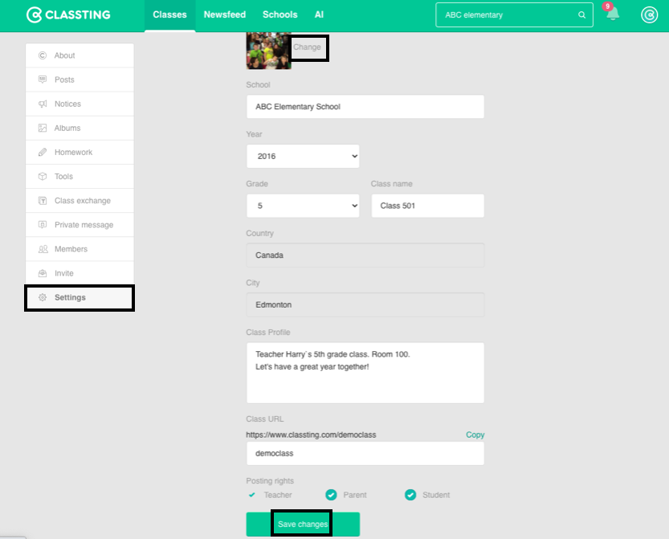This screenshot has width=669, height=539.
Task: Open Notices in the sidebar
Action: [80, 104]
